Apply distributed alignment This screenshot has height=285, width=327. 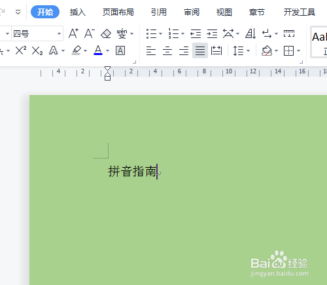coord(216,50)
